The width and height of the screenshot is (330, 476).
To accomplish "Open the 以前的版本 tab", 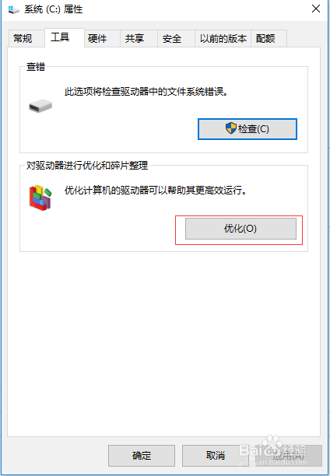I will [223, 39].
